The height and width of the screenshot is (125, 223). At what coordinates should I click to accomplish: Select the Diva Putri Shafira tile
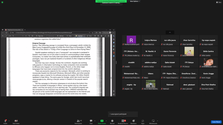coord(208,85)
